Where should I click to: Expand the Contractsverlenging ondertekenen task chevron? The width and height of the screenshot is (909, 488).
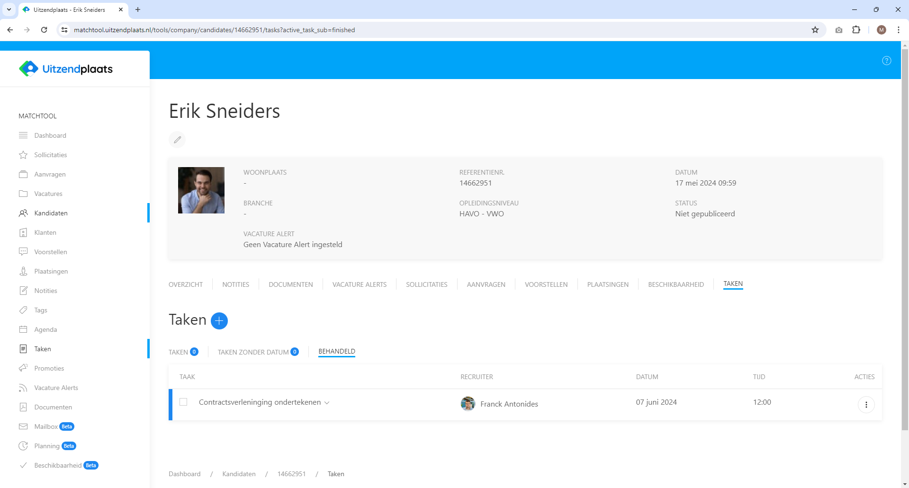(327, 403)
